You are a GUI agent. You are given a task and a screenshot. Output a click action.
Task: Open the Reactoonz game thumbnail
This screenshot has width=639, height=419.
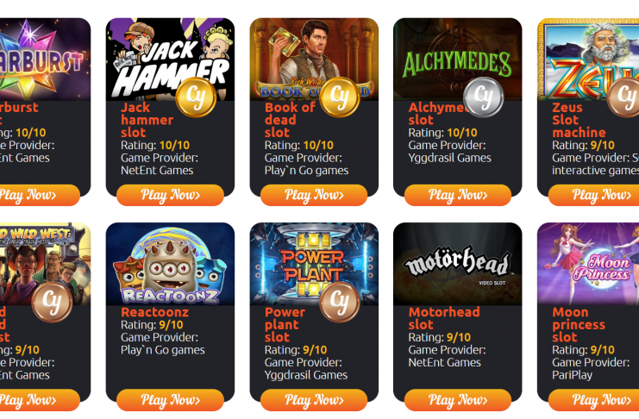pos(170,264)
